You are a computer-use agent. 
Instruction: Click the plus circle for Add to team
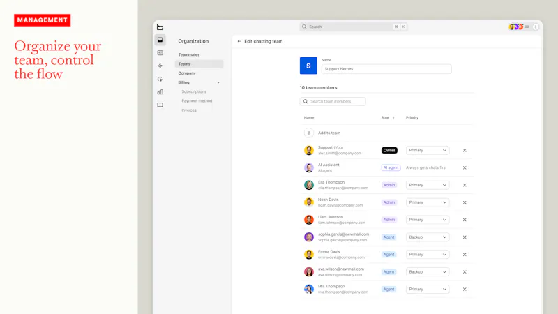309,133
